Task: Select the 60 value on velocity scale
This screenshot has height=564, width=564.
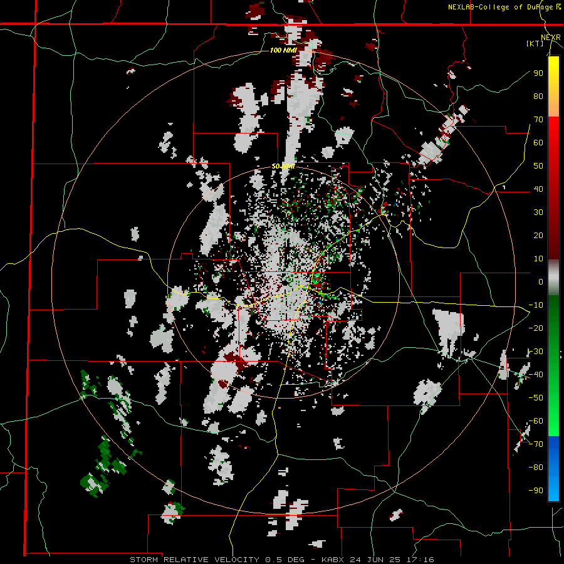Action: coord(538,142)
